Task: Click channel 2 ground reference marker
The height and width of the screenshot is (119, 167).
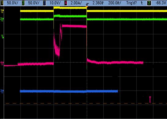Action: pos(2,20)
